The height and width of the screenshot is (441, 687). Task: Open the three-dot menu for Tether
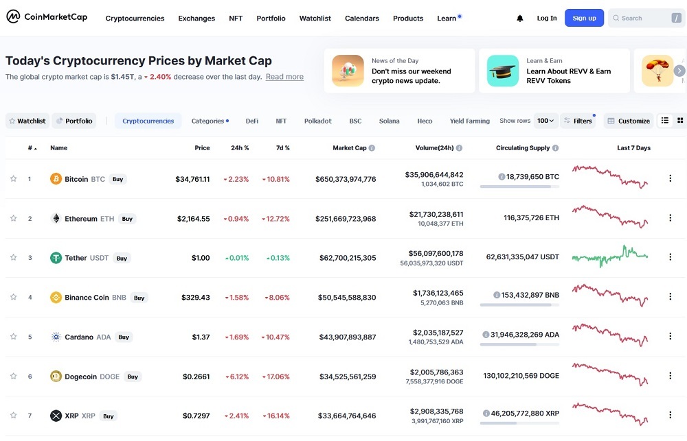[x=670, y=257]
